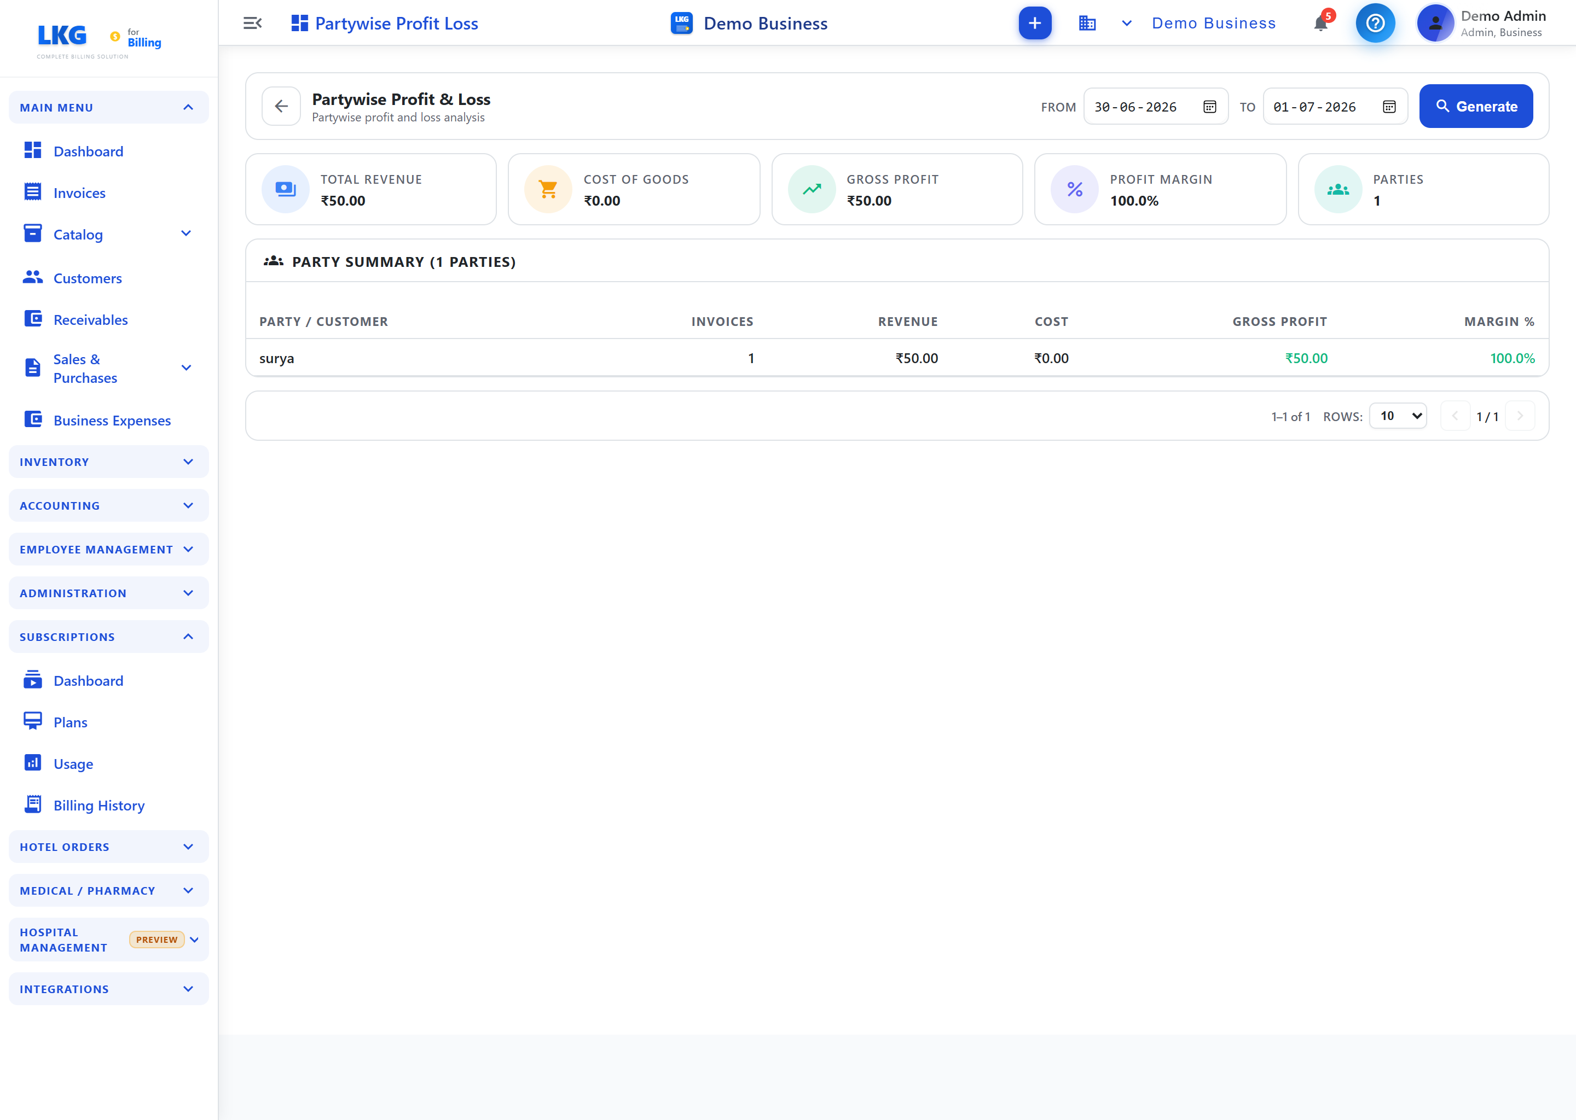Screen dimensions: 1576x1120
Task: Click the Customers people icon
Action: coord(32,277)
